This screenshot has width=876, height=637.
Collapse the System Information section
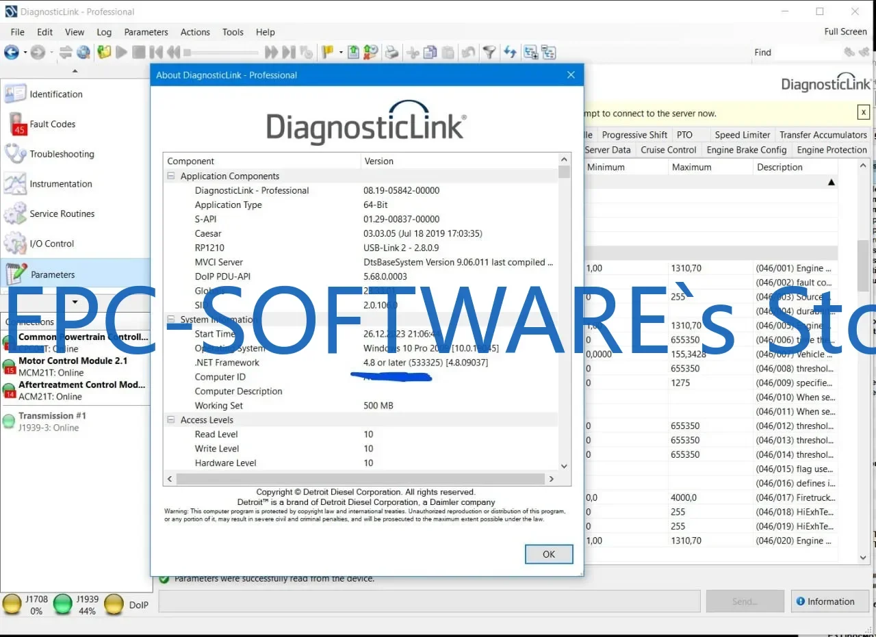[x=170, y=320]
